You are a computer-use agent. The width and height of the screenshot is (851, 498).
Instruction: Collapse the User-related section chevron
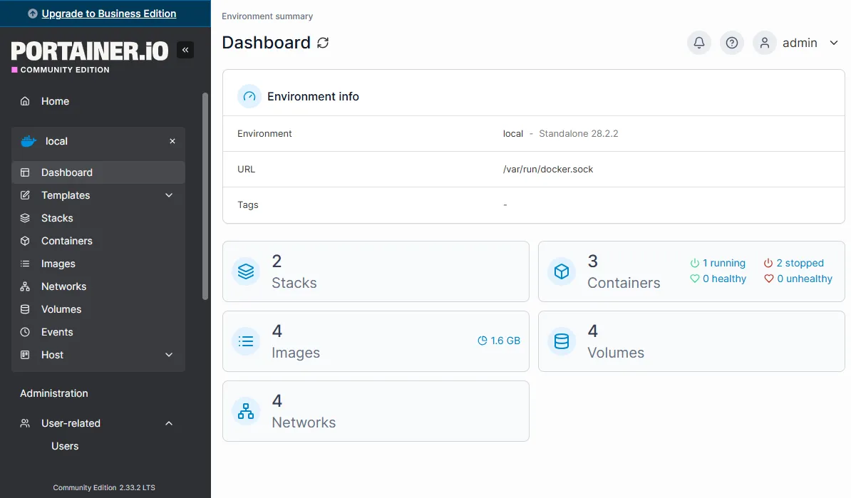(x=169, y=423)
